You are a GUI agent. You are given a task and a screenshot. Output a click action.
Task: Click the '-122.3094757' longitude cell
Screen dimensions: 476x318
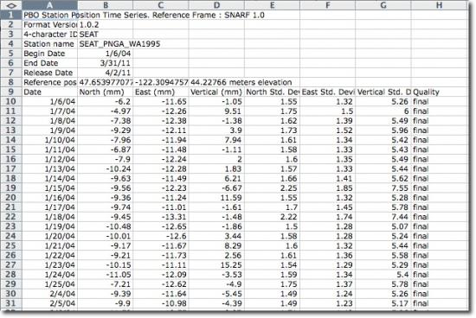(161, 82)
